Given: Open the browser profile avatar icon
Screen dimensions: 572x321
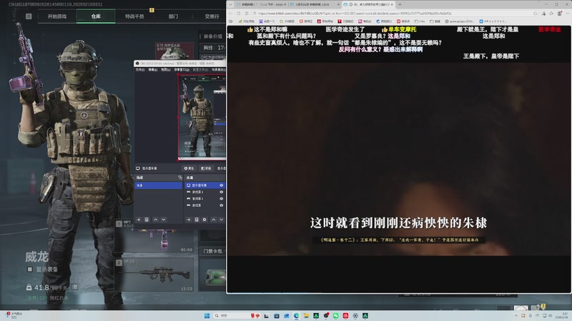Looking at the screenshot, I should click(x=560, y=14).
